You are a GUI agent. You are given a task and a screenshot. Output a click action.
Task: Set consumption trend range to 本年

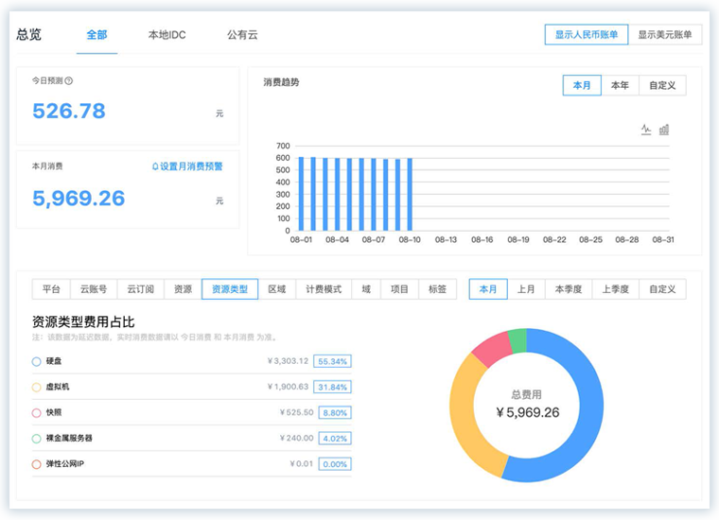[620, 85]
